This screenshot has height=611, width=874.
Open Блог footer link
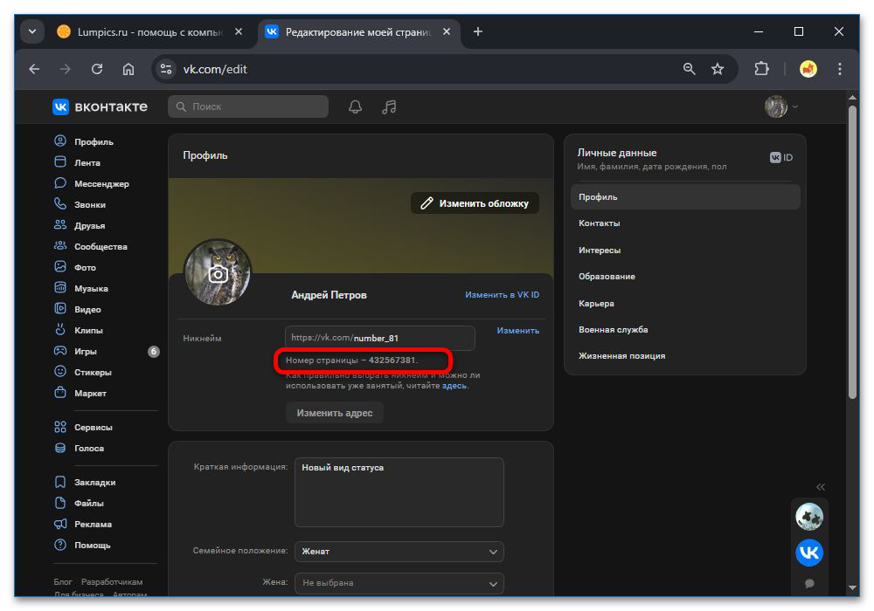tap(63, 581)
